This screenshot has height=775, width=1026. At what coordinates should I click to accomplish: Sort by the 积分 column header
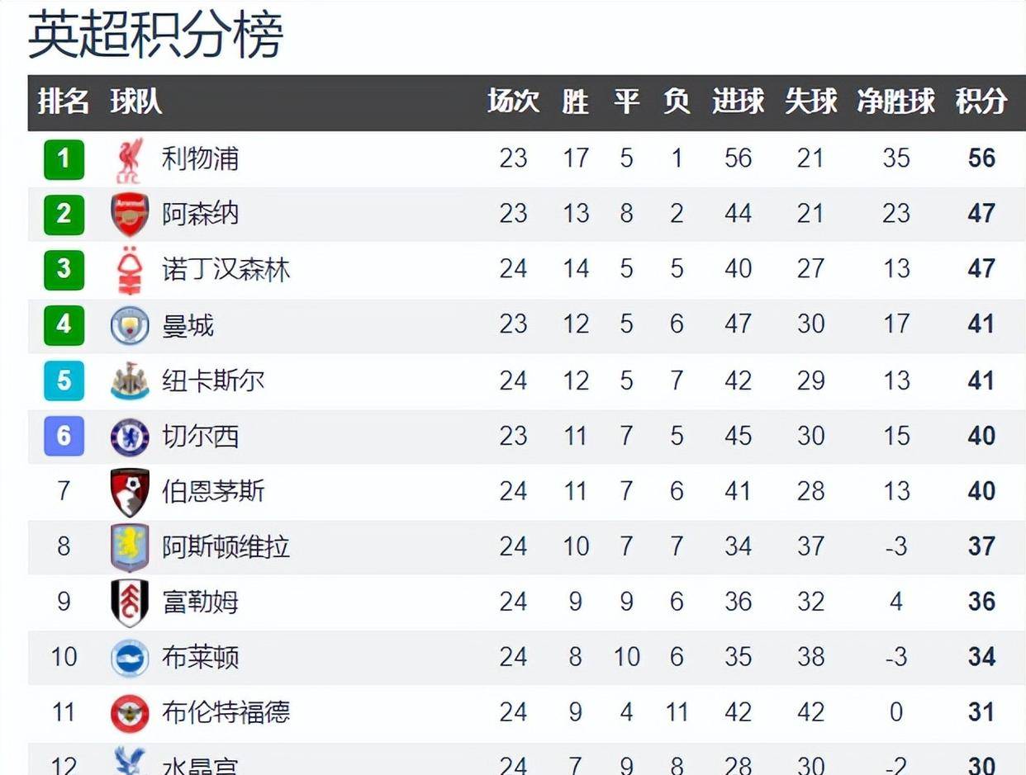click(981, 102)
